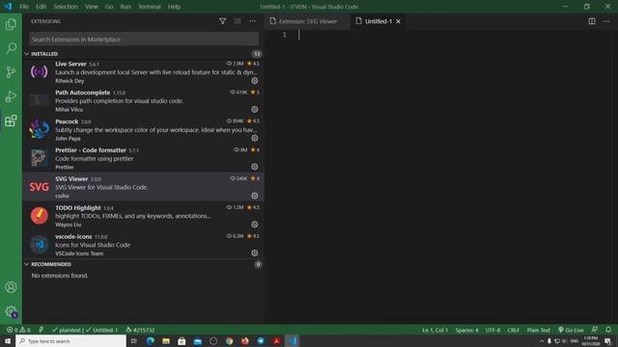Open the File menu
This screenshot has height=347, width=618.
pos(24,7)
